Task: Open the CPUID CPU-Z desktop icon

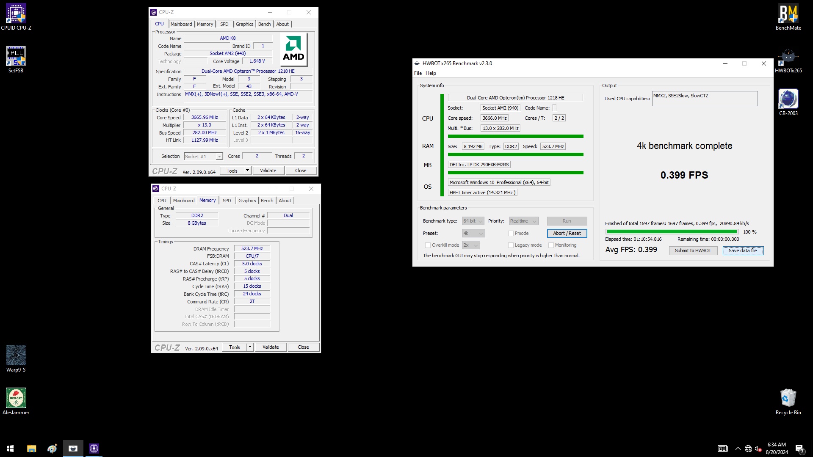Action: [16, 17]
